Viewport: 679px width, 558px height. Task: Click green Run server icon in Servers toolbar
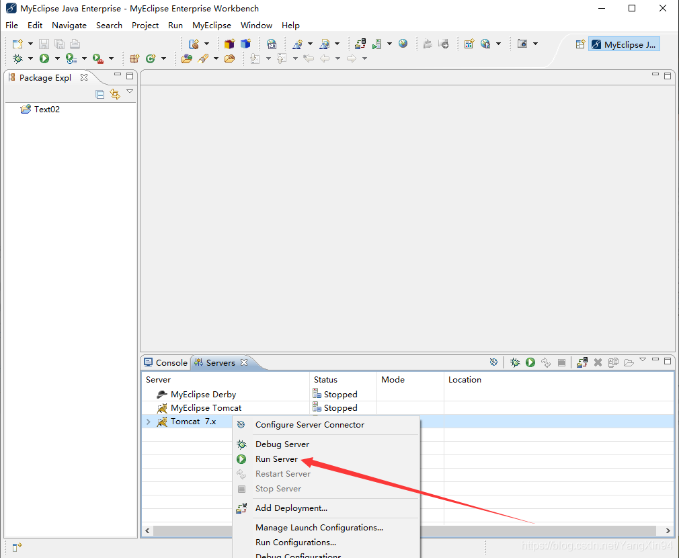click(x=530, y=362)
